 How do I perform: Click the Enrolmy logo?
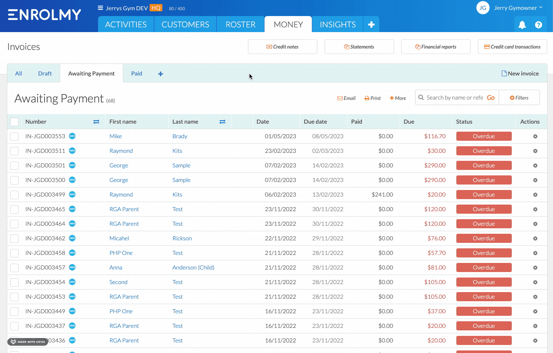[44, 15]
